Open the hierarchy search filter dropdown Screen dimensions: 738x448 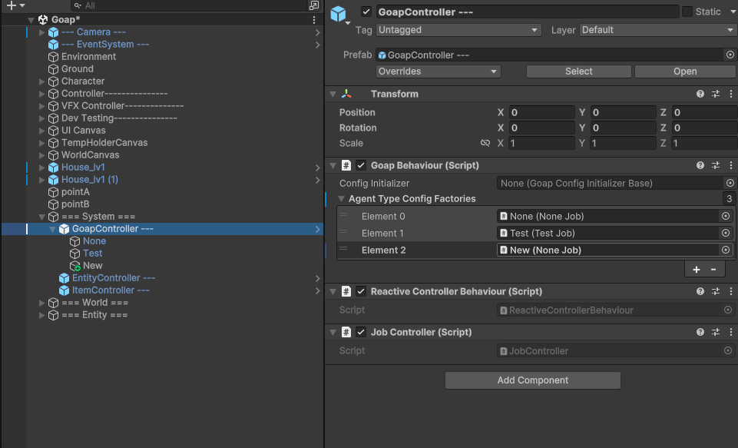[x=78, y=5]
